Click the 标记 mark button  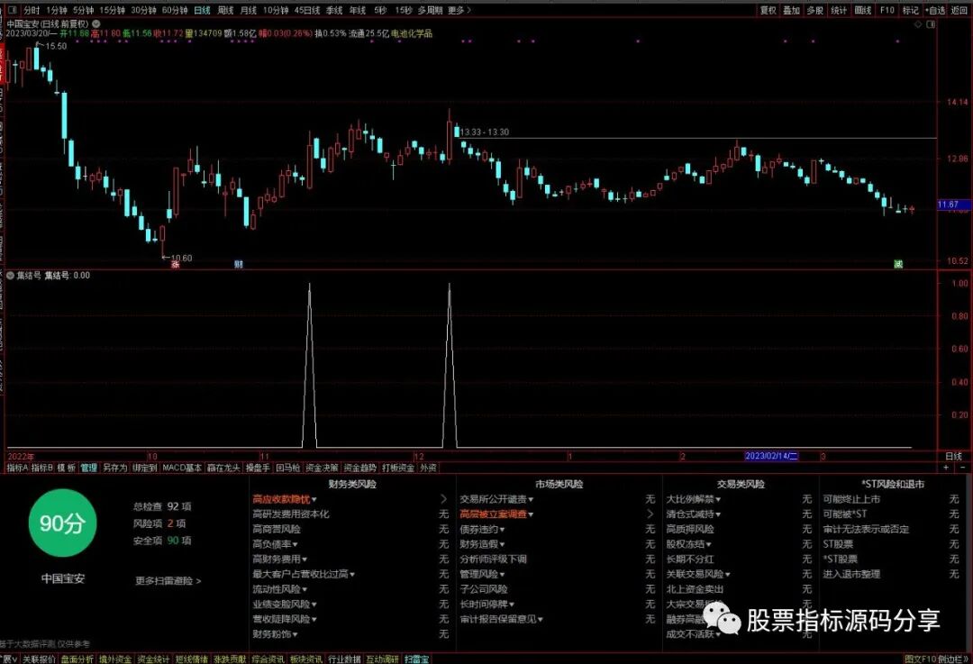pyautogui.click(x=910, y=11)
